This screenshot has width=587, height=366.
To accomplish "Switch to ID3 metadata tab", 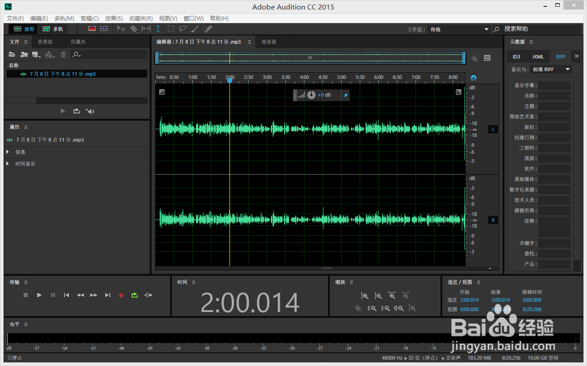I will [x=517, y=57].
